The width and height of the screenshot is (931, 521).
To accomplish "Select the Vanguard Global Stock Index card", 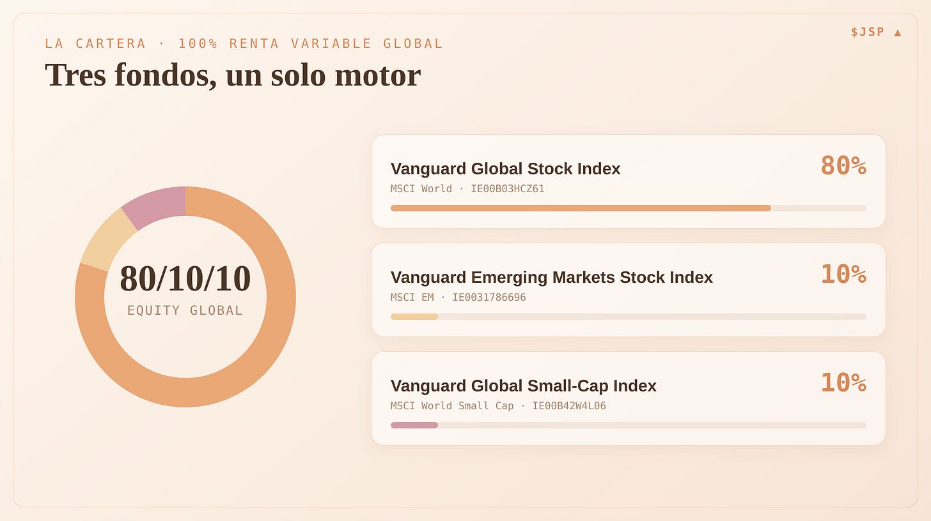I will tap(629, 181).
